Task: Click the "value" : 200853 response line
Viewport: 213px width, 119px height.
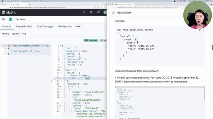Action: pyautogui.click(x=80, y=76)
